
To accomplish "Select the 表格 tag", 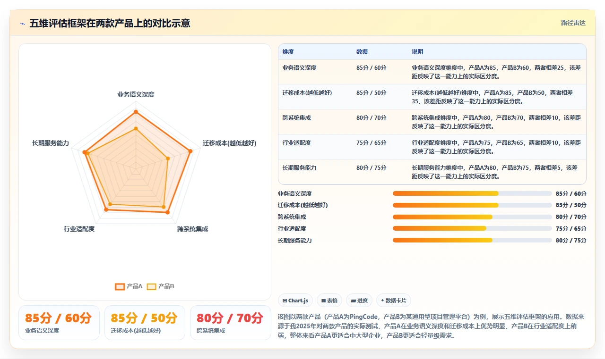I will (x=329, y=301).
